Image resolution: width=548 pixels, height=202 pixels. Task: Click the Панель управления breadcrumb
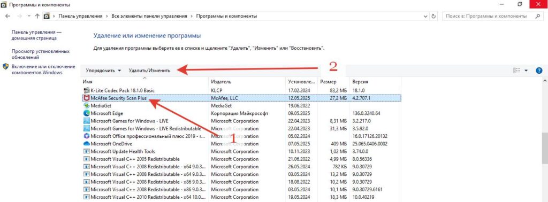pos(80,16)
